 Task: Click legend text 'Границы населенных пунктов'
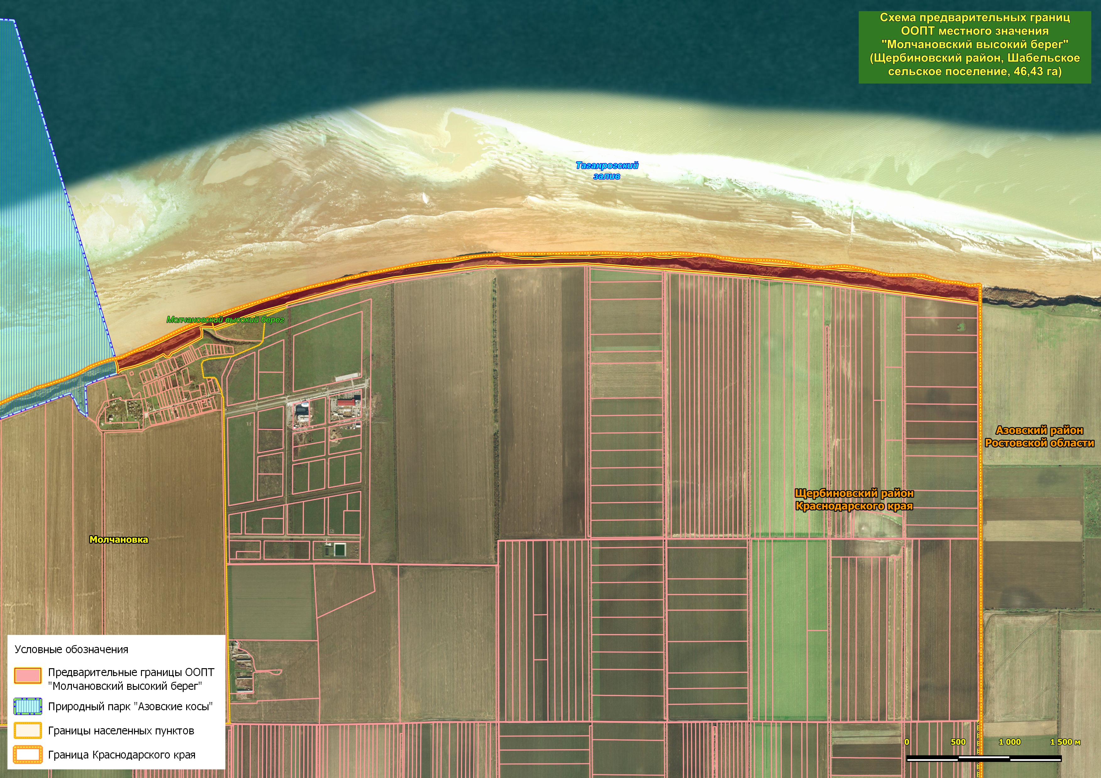coord(121,731)
